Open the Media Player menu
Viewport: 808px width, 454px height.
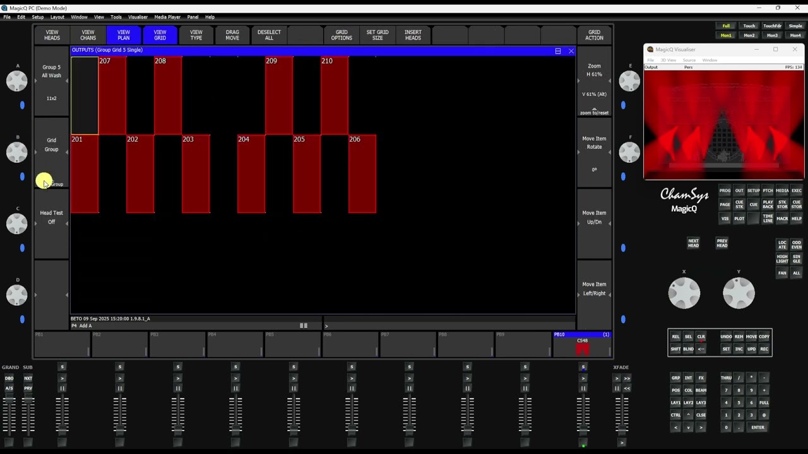[x=167, y=17]
